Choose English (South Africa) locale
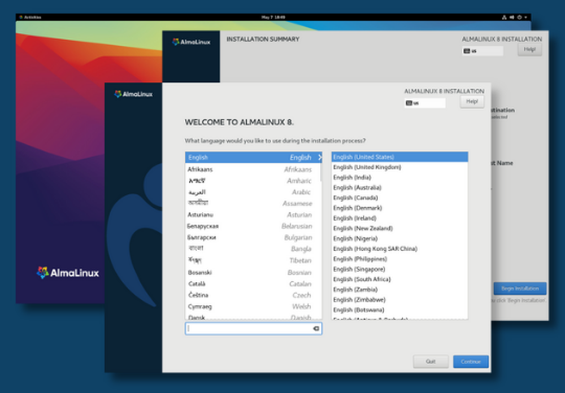 click(399, 279)
